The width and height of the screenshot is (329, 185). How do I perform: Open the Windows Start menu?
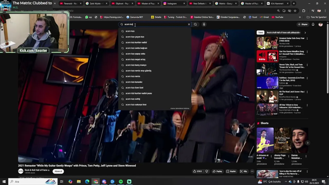tap(4, 182)
